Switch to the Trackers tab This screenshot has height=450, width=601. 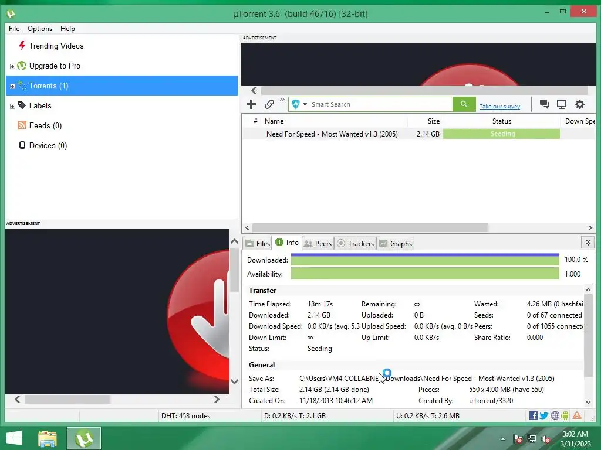pos(355,243)
